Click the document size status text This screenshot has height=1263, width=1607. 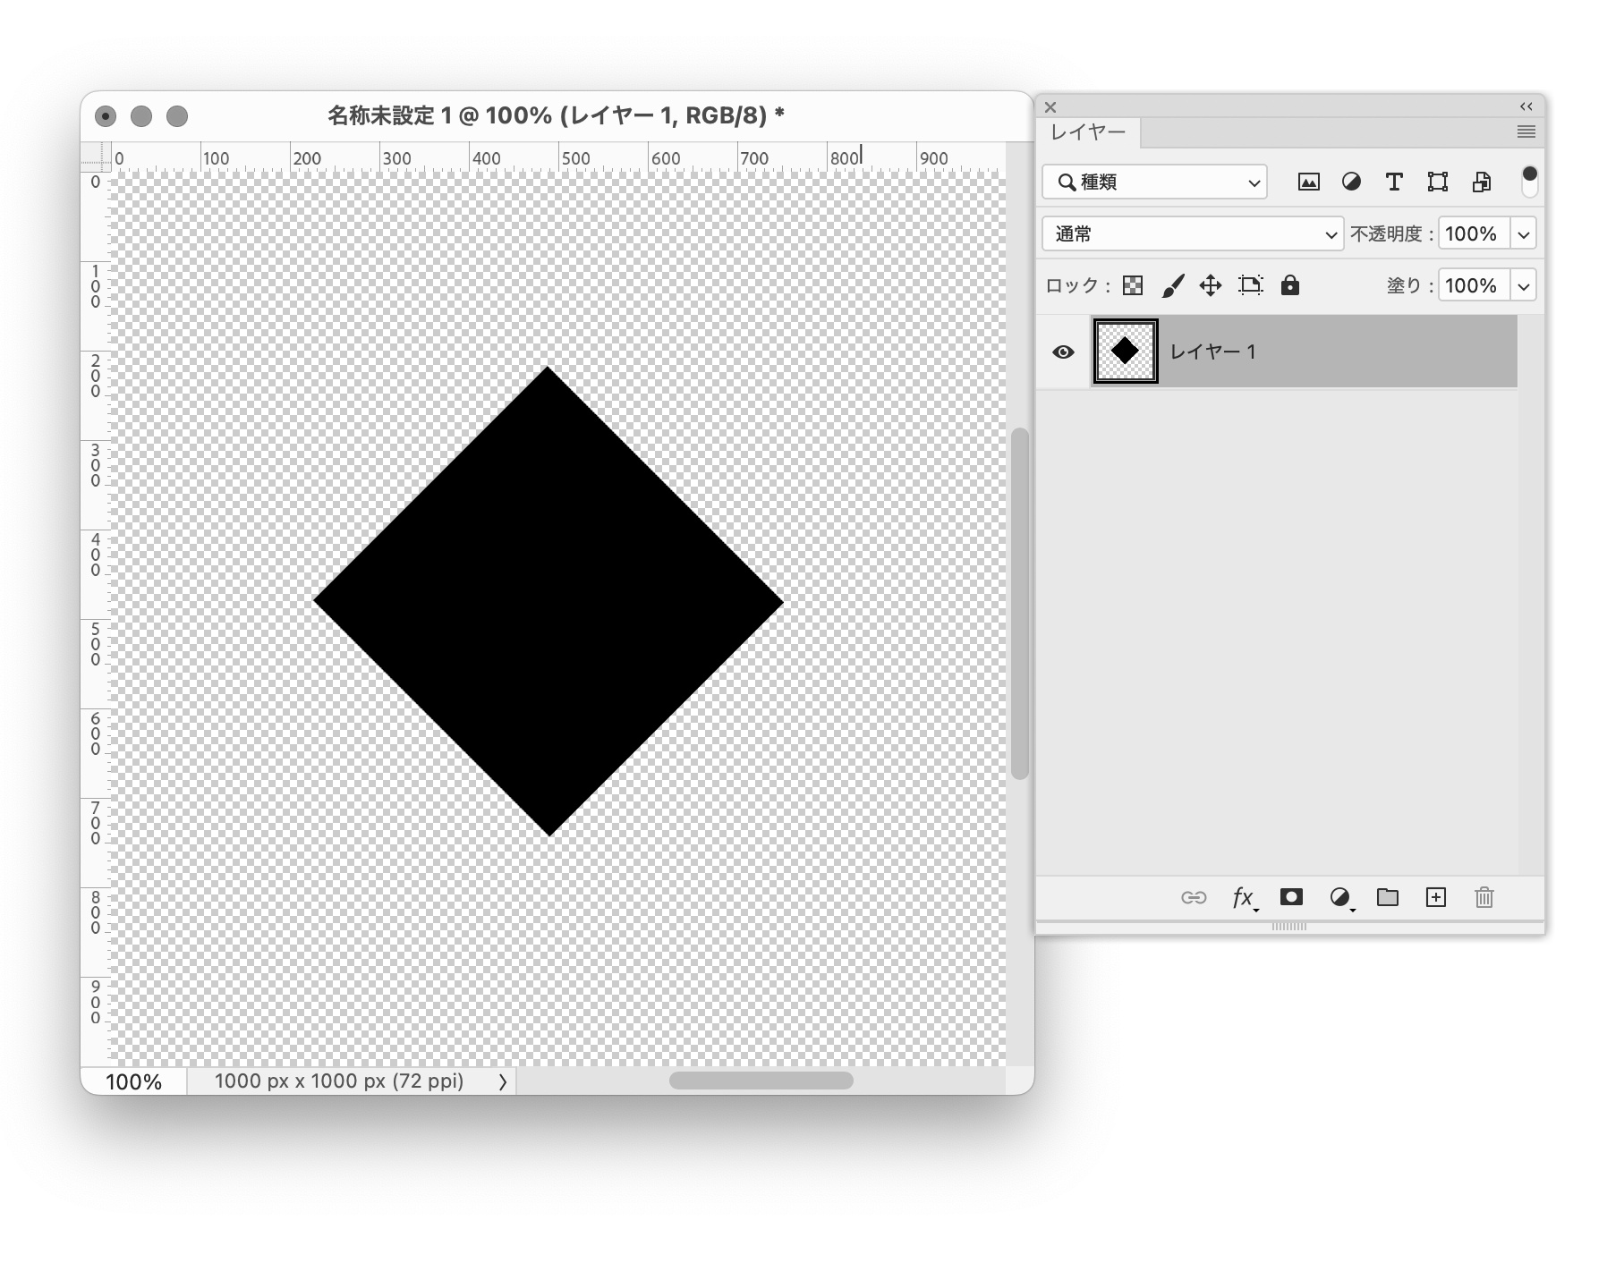click(x=339, y=1081)
